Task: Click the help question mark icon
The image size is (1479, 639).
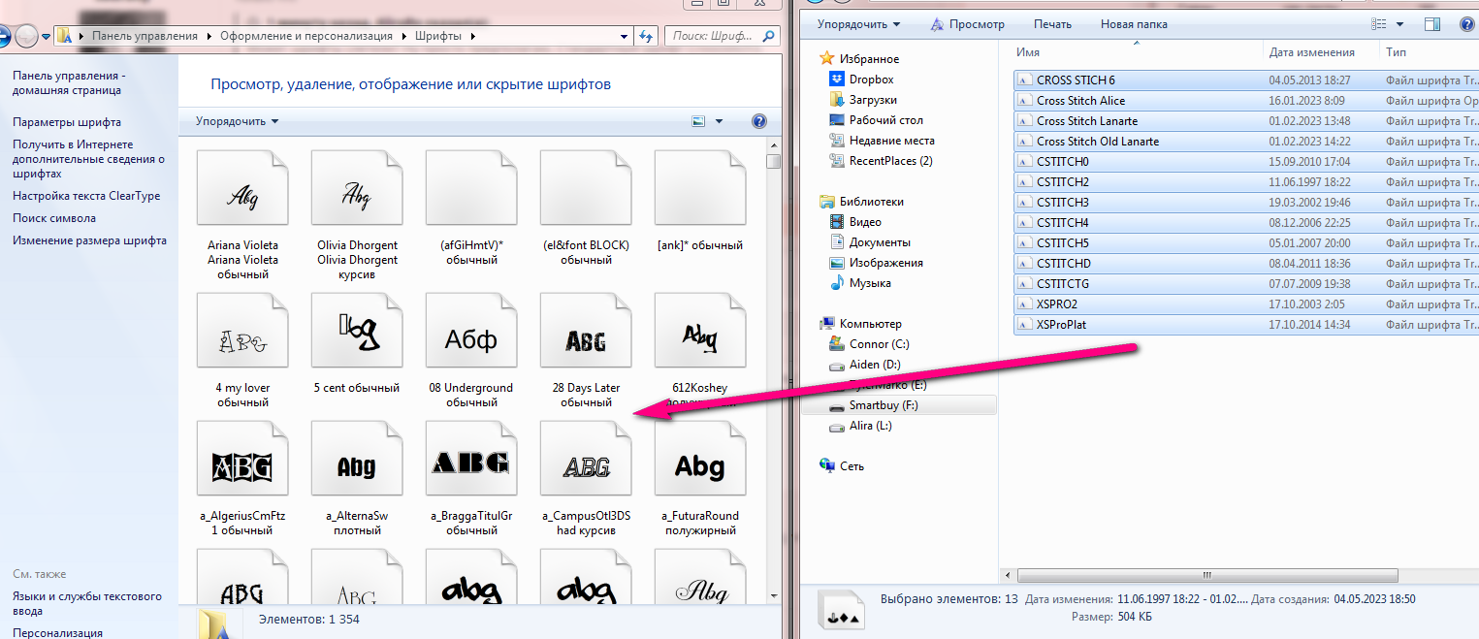Action: tap(758, 121)
